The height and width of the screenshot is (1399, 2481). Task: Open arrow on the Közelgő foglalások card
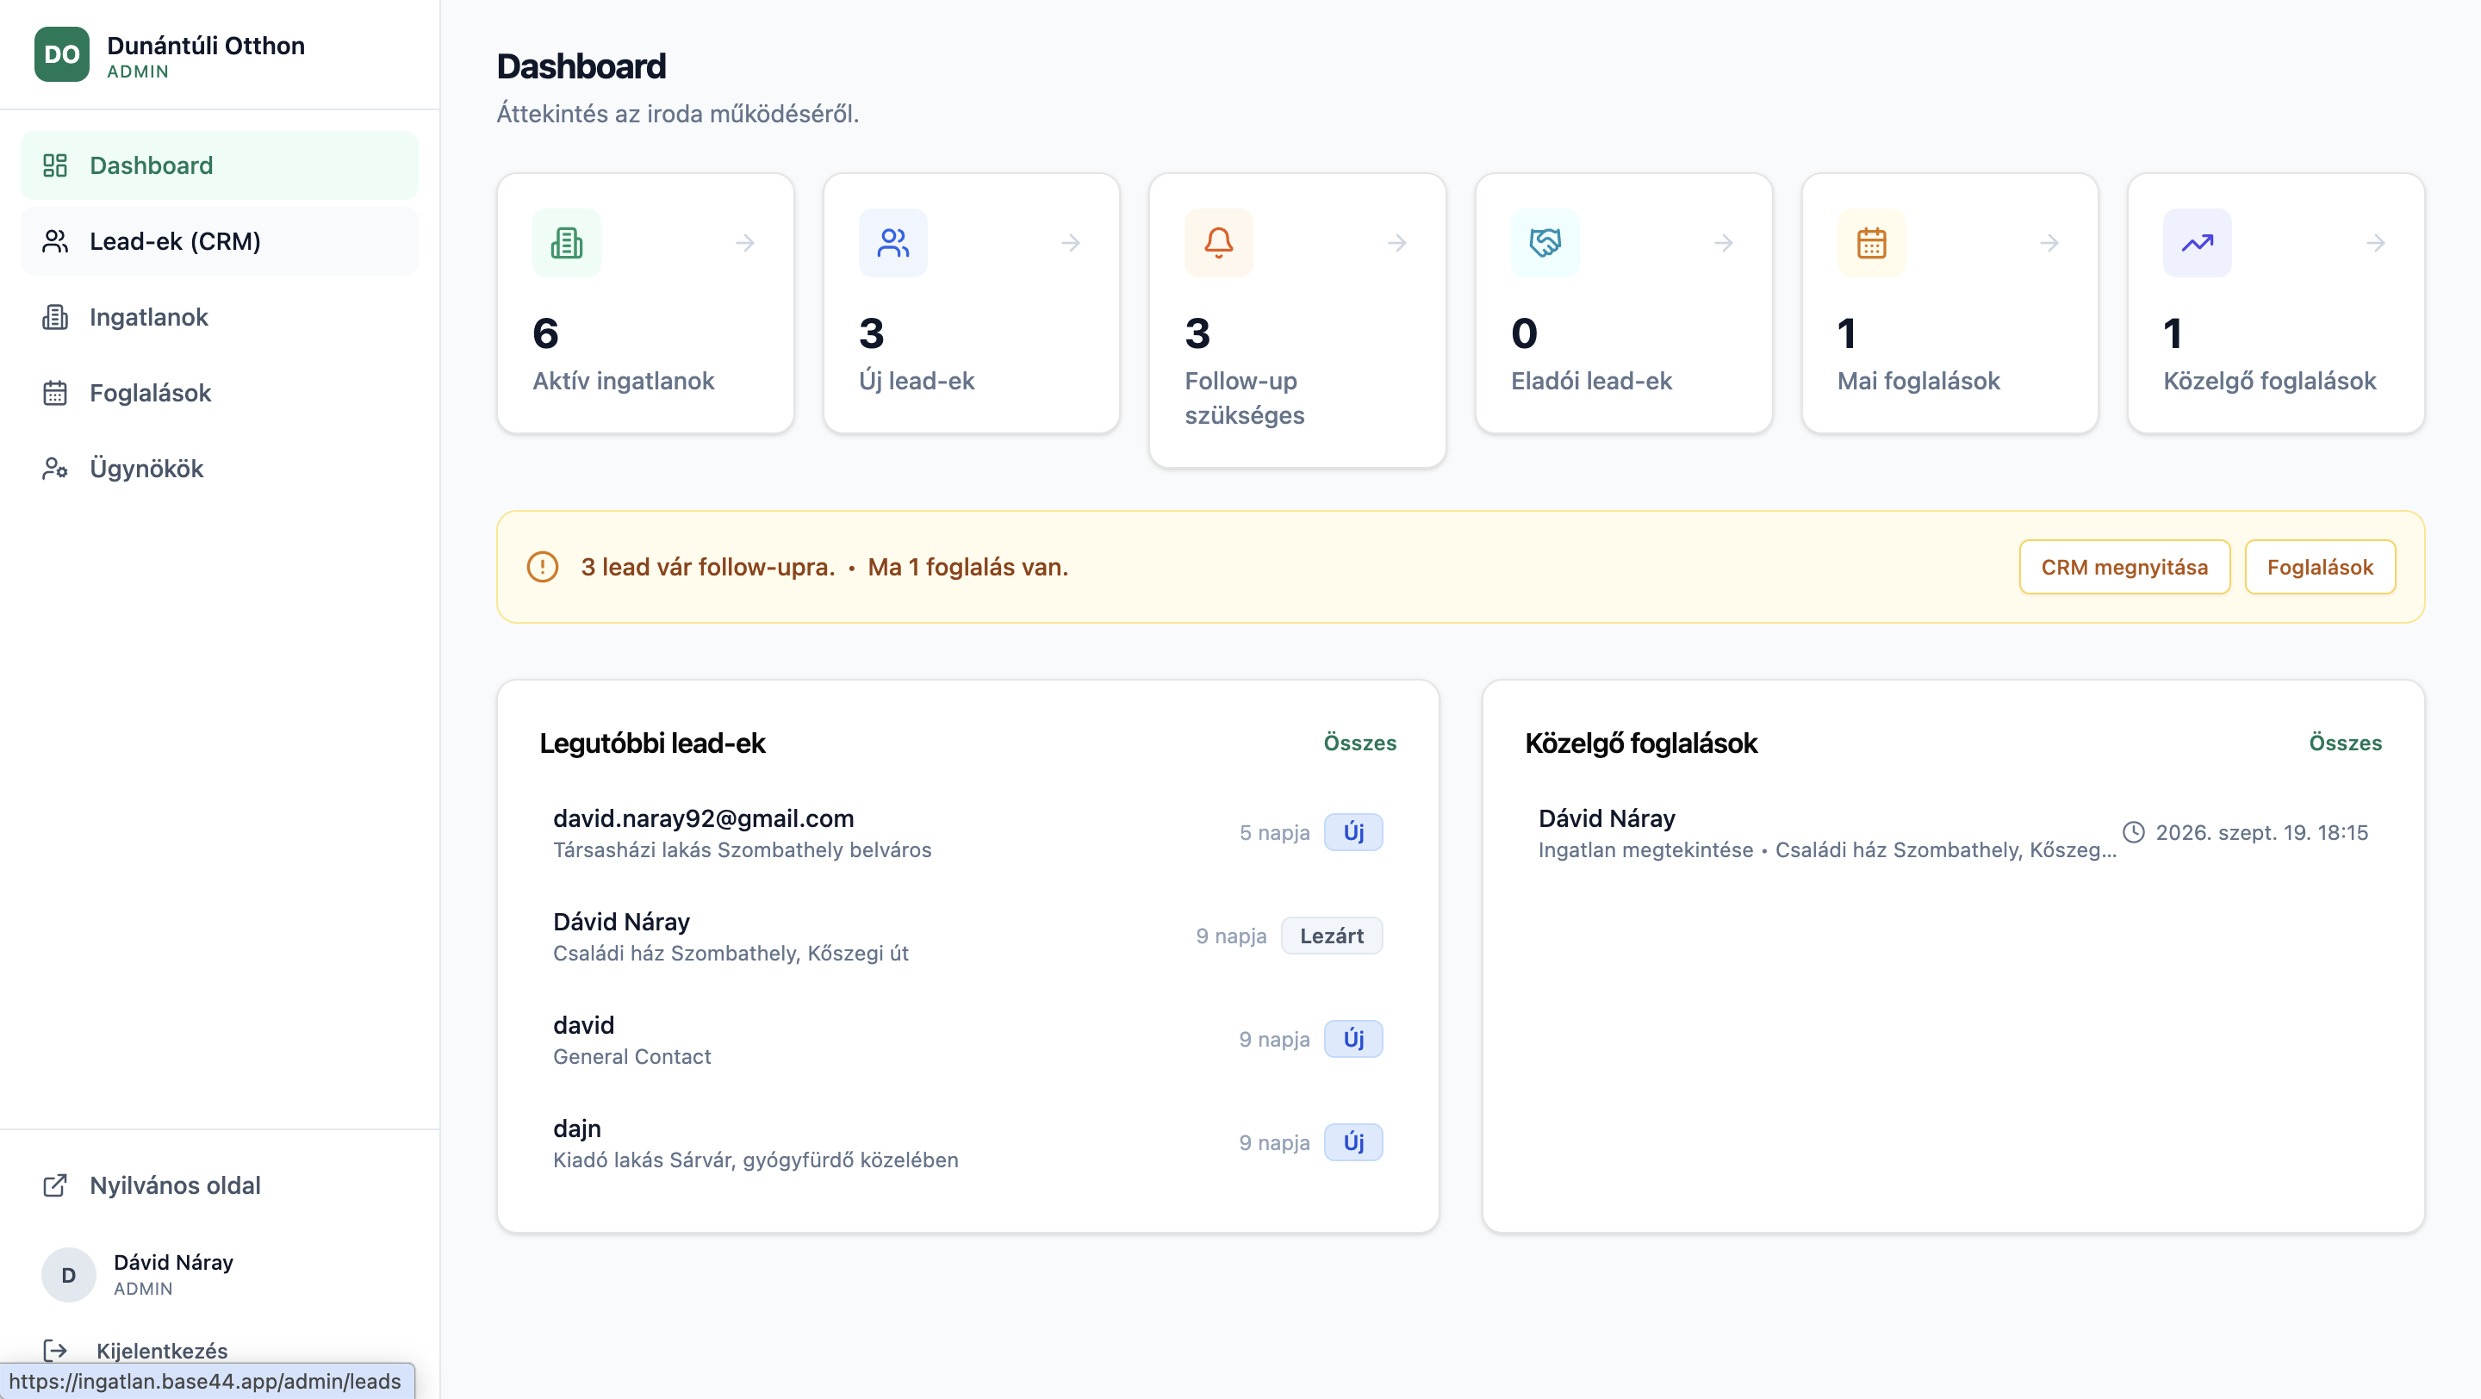(2375, 243)
